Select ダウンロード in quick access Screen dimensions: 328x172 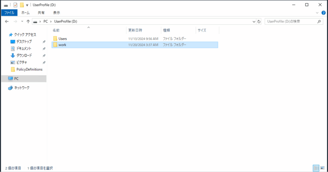pyautogui.click(x=24, y=55)
